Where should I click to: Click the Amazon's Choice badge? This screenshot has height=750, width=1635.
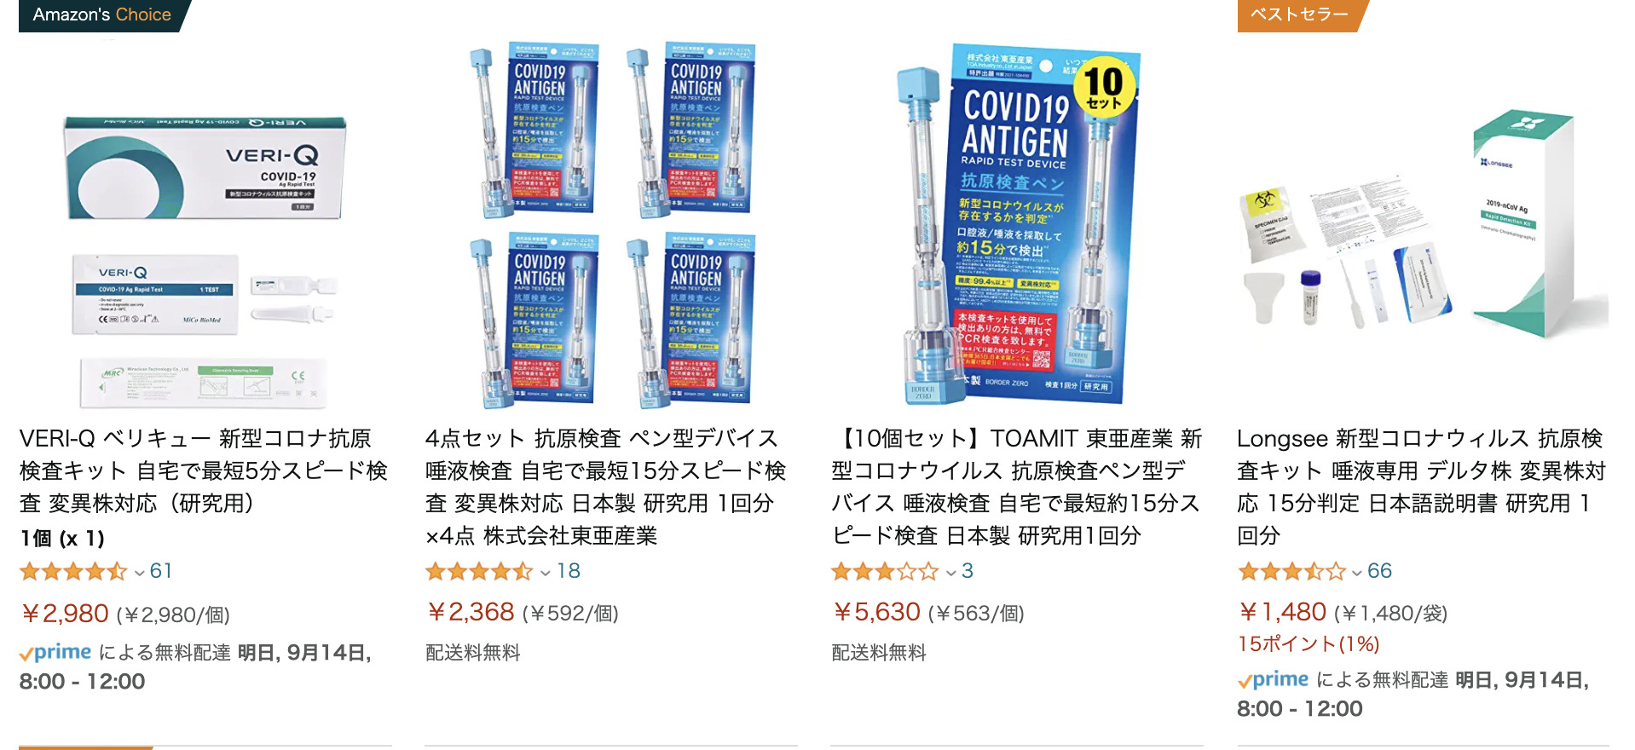(x=101, y=15)
